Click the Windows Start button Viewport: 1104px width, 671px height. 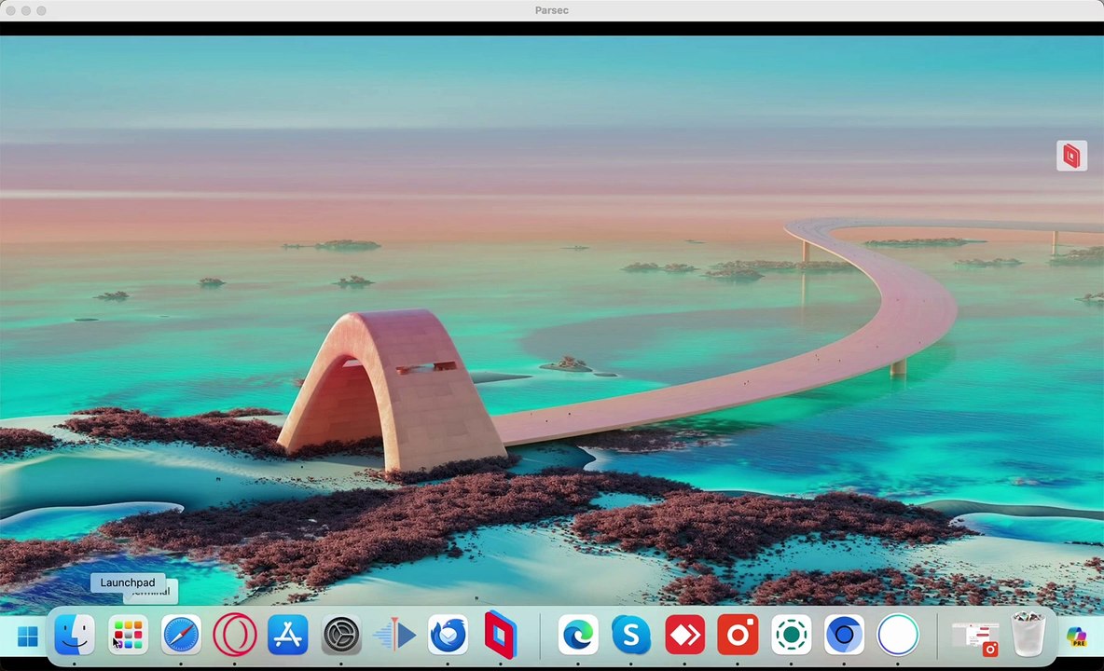coord(27,637)
